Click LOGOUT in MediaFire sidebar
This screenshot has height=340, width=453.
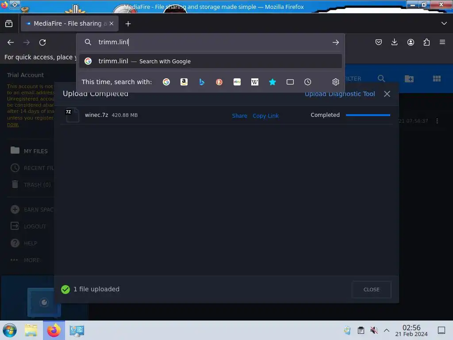pyautogui.click(x=28, y=226)
